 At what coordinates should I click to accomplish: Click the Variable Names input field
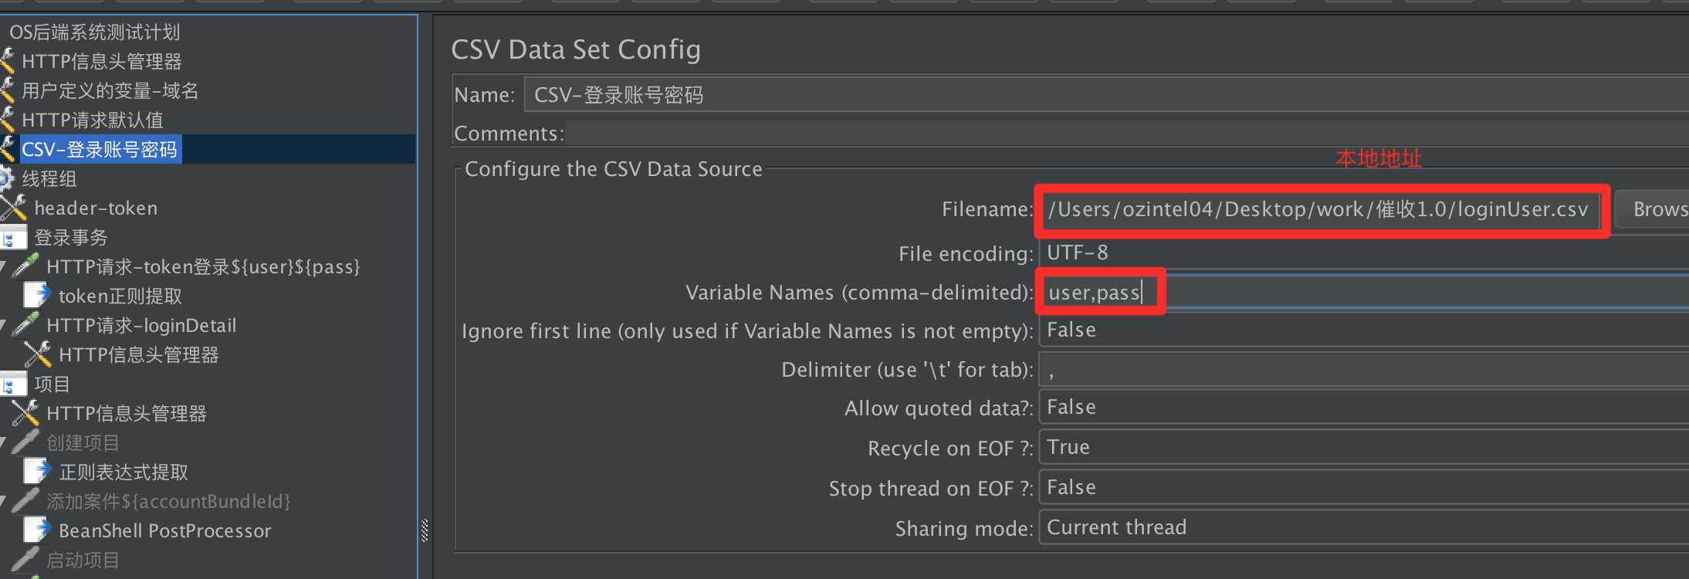tap(1389, 293)
